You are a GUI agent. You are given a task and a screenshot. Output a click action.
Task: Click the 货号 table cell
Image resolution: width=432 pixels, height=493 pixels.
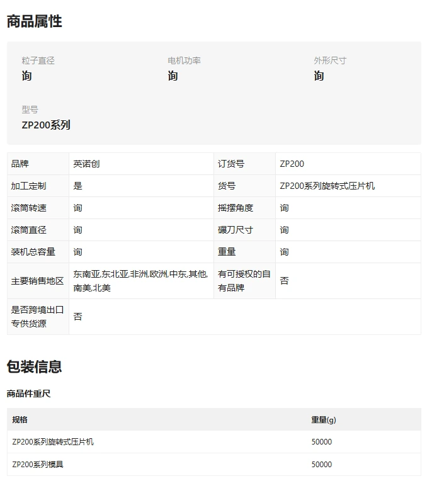244,186
